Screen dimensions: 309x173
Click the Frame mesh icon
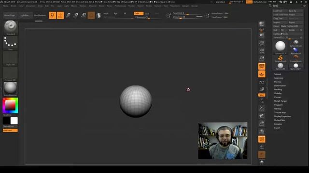coord(262,109)
